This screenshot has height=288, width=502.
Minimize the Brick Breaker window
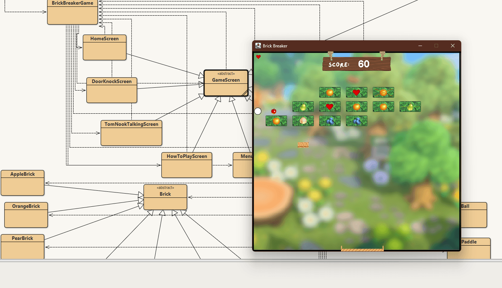420,46
